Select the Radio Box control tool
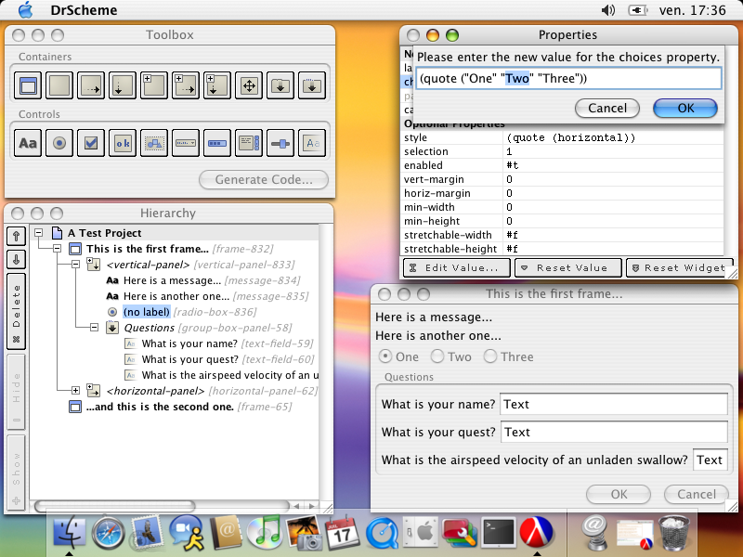 coord(59,144)
